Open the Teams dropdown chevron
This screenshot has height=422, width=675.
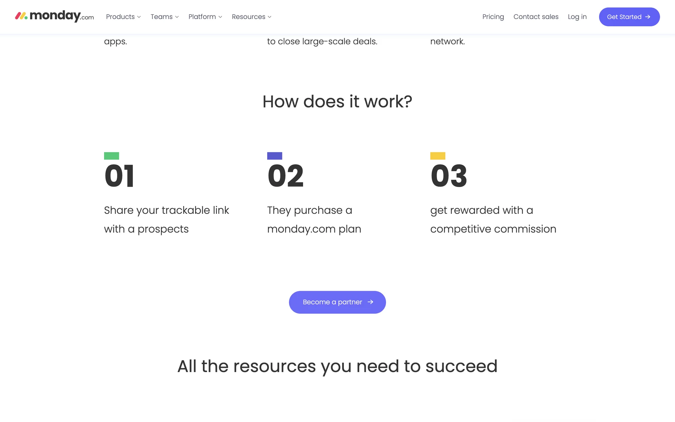[177, 17]
